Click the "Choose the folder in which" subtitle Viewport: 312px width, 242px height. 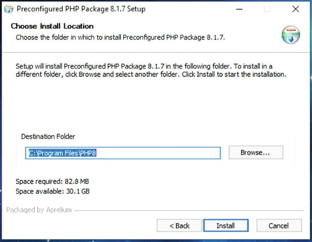click(120, 37)
